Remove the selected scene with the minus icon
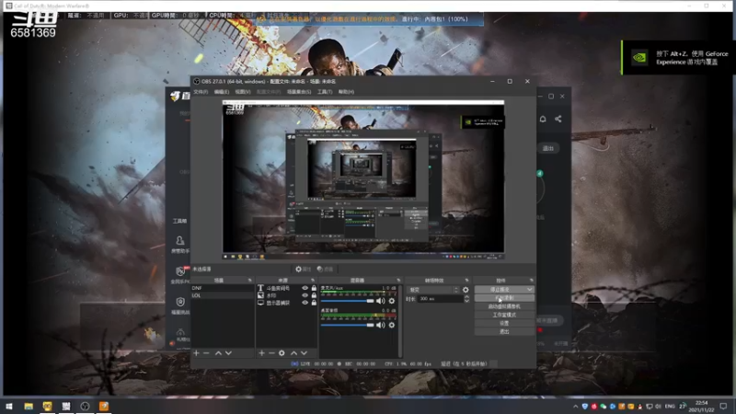Image resolution: width=736 pixels, height=414 pixels. (206, 353)
